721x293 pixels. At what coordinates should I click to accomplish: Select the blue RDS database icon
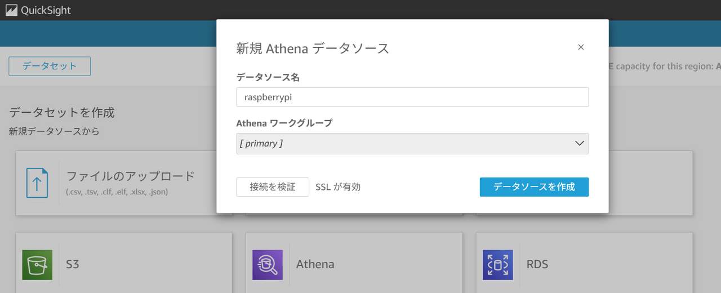click(x=497, y=264)
